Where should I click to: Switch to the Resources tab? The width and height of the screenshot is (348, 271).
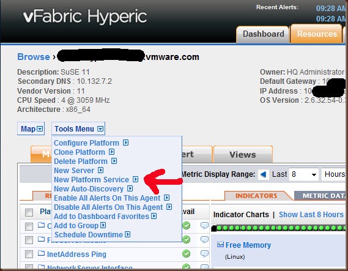[317, 34]
